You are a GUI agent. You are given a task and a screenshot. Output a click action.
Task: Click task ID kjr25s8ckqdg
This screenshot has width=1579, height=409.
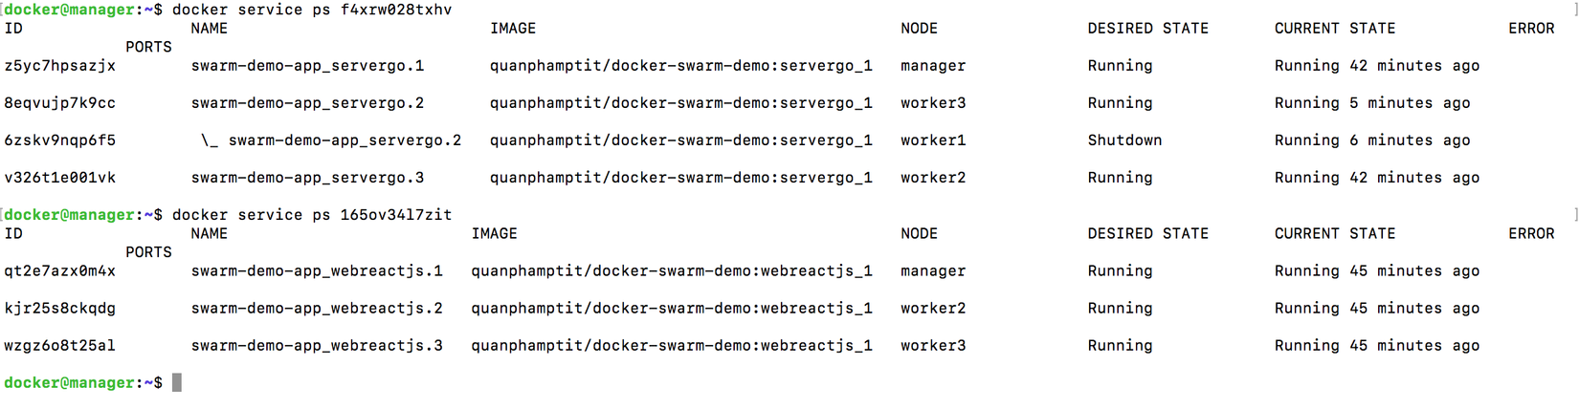[x=59, y=309]
